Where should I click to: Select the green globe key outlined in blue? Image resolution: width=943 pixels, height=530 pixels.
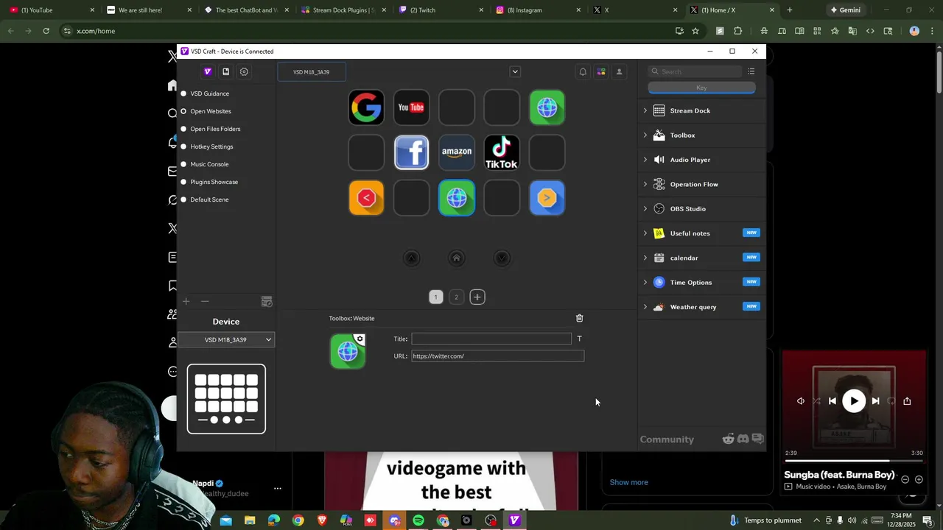pyautogui.click(x=457, y=198)
